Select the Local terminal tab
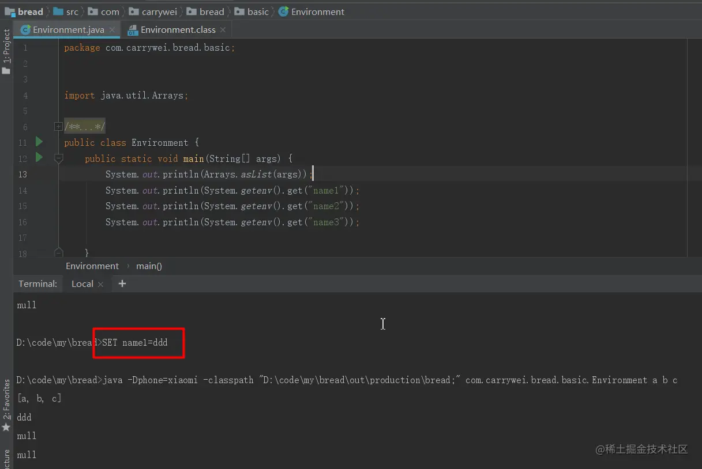Screen dimensions: 702x469 coord(82,283)
